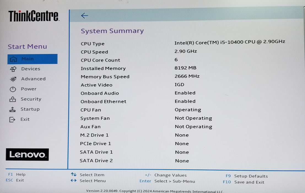Screen dimensions: 305x193
Task: Click the core count value 6
Action: pos(176,60)
